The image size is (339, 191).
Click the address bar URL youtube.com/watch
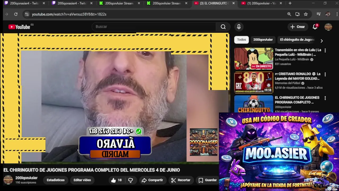click(x=69, y=14)
